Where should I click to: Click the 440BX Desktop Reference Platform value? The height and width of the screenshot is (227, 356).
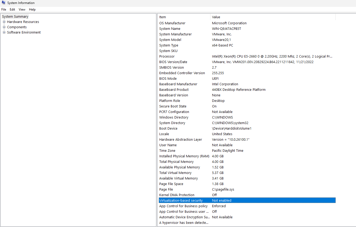pos(239,90)
